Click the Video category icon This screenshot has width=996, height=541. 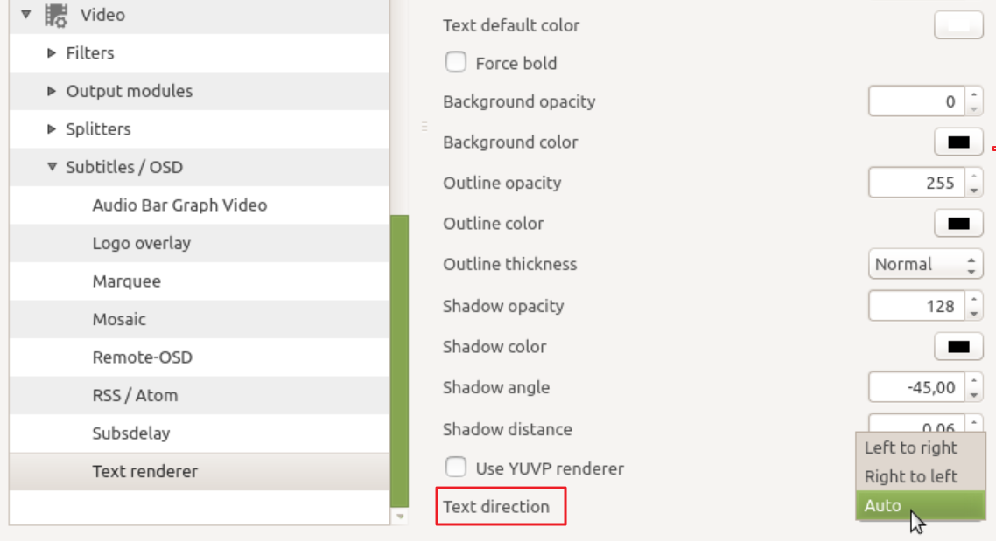coord(56,15)
